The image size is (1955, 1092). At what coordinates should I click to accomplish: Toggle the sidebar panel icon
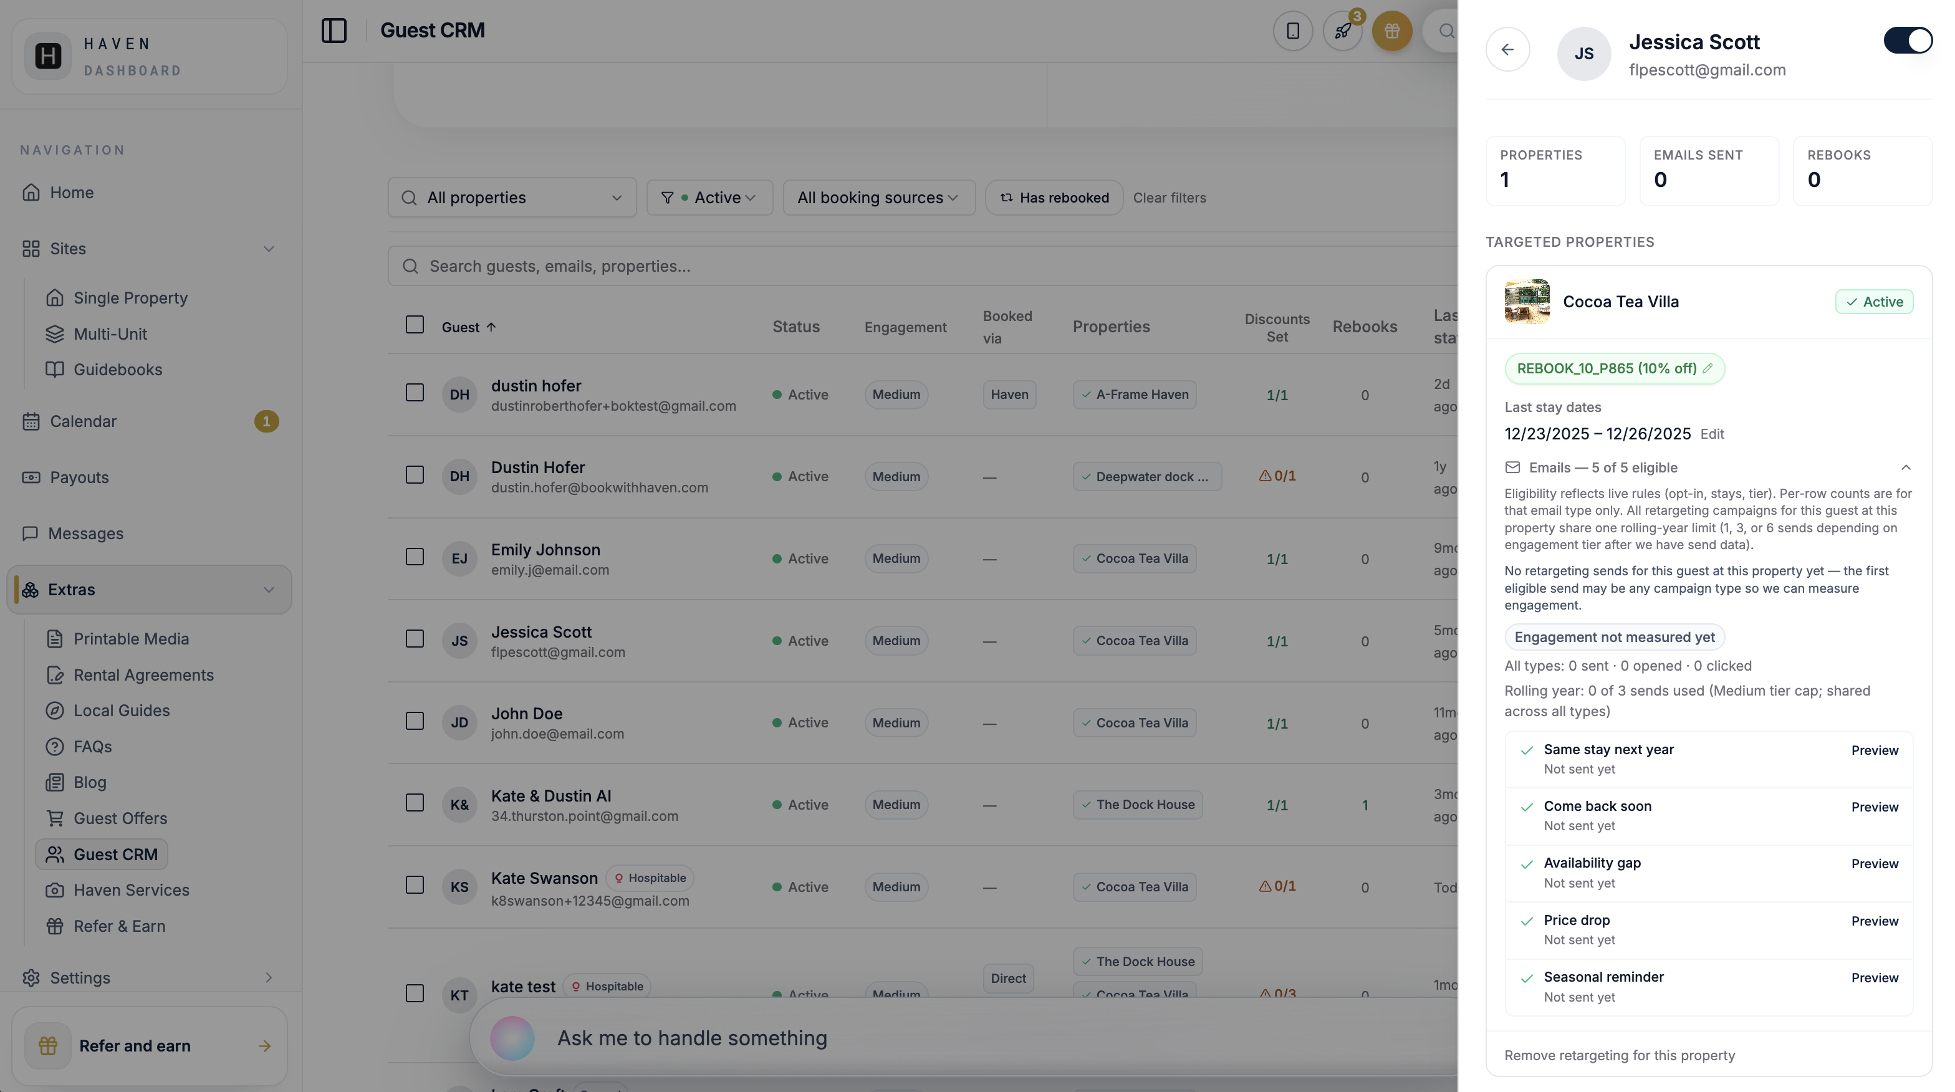click(x=334, y=31)
